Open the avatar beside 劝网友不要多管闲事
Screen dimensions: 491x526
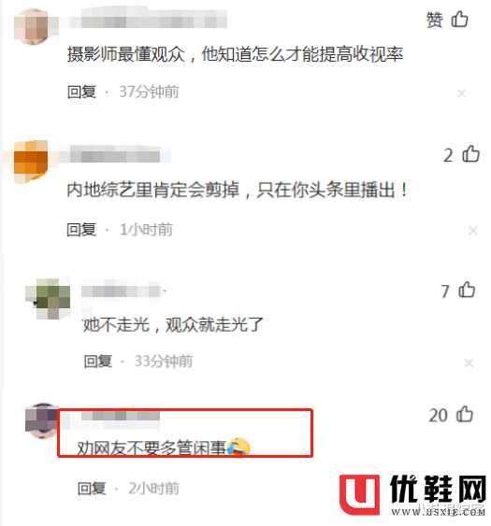click(42, 420)
